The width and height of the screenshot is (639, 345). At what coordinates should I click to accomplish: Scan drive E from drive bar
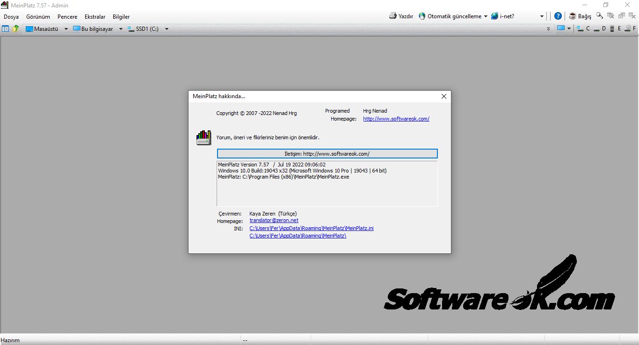[615, 29]
